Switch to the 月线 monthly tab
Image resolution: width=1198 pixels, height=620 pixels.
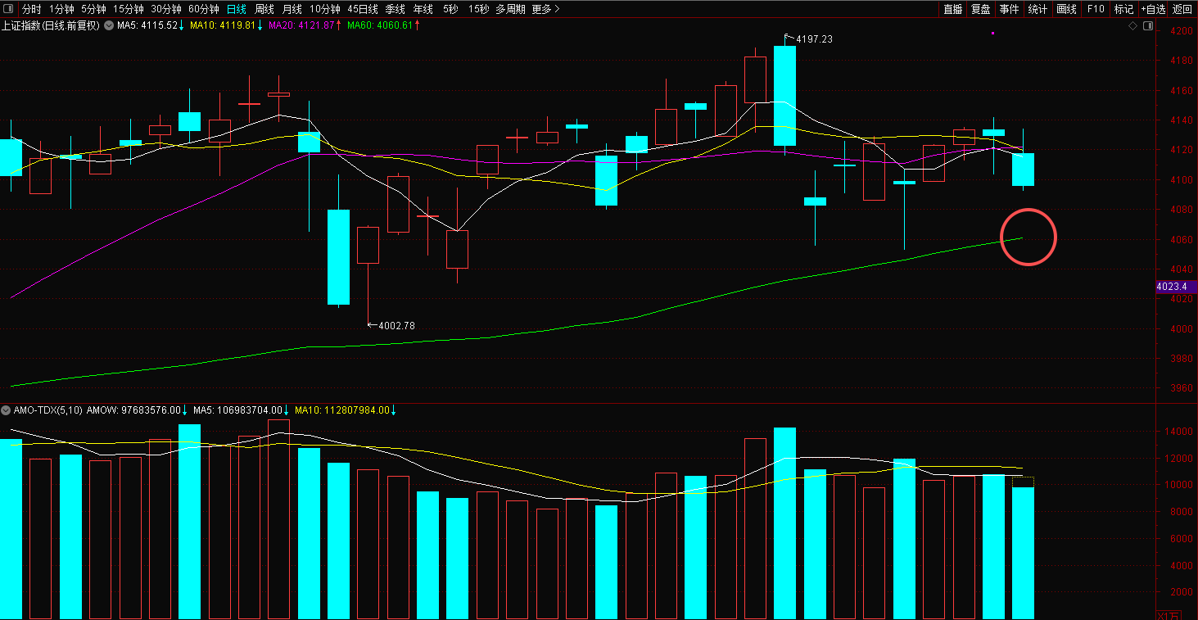click(x=292, y=9)
